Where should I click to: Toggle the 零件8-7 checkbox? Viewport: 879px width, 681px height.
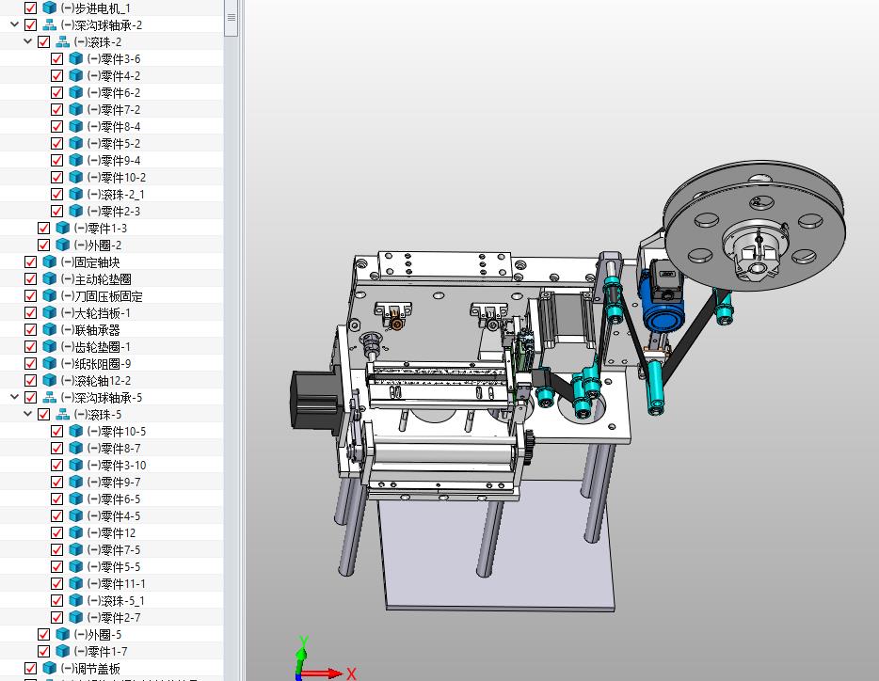pos(56,448)
